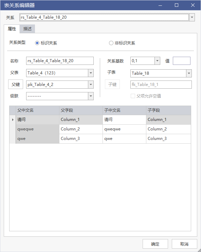Select qweqwe cell in 子中文名 column
The width and height of the screenshot is (201, 252).
tap(124, 129)
